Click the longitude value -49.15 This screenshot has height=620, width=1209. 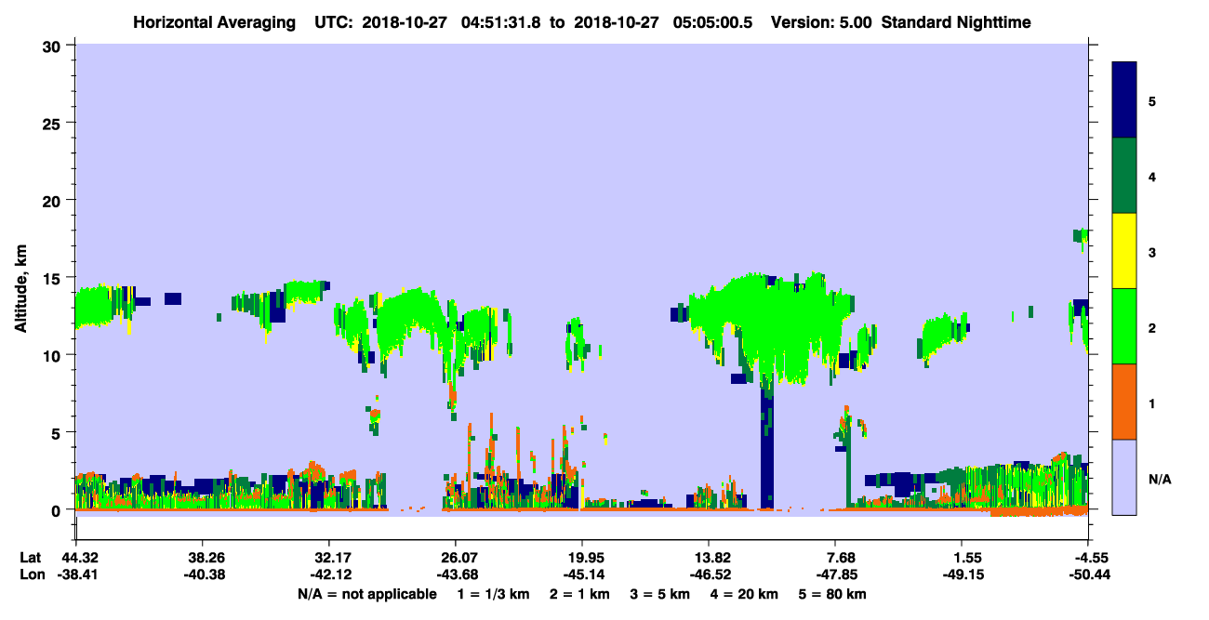962,574
